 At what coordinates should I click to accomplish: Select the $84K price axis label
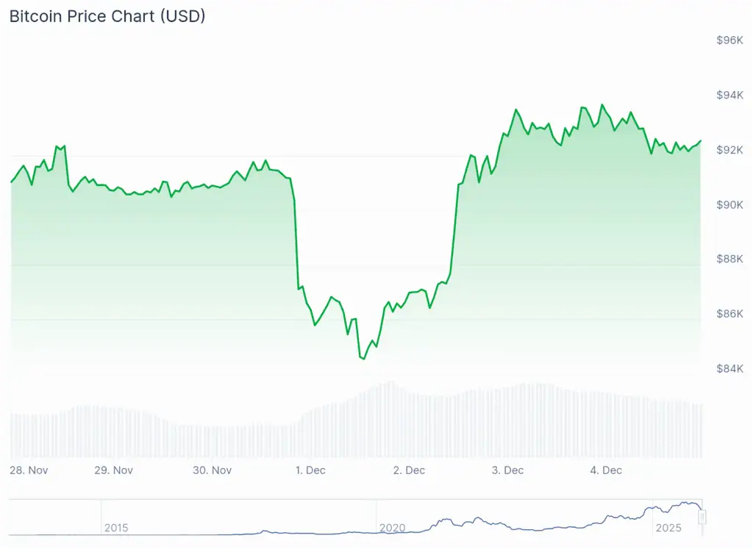[729, 368]
